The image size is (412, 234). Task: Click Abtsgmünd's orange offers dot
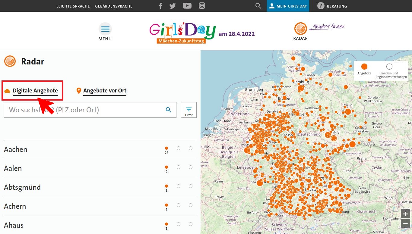[x=166, y=186]
